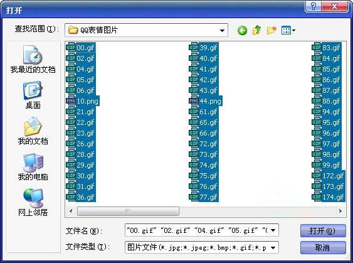Create a new folder
This screenshot has width=353, height=263.
pyautogui.click(x=271, y=30)
